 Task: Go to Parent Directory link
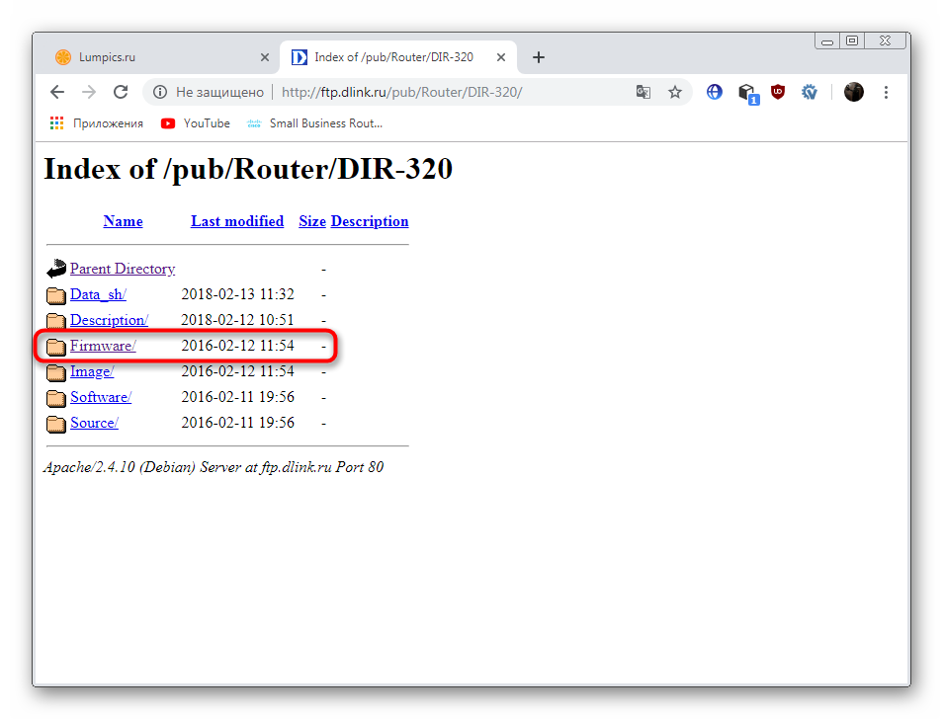coord(123,269)
